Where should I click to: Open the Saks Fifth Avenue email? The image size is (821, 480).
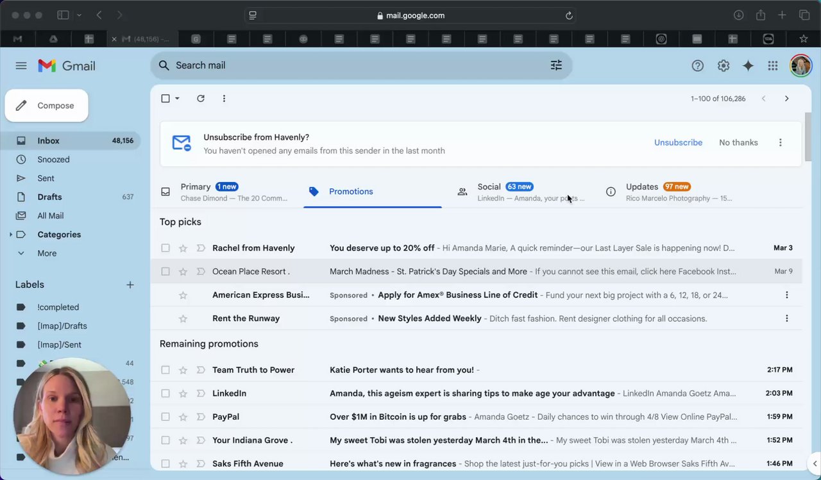click(476, 463)
